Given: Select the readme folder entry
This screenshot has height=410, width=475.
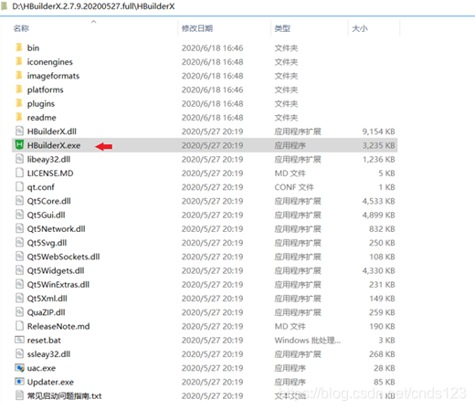Looking at the screenshot, I should (x=42, y=118).
